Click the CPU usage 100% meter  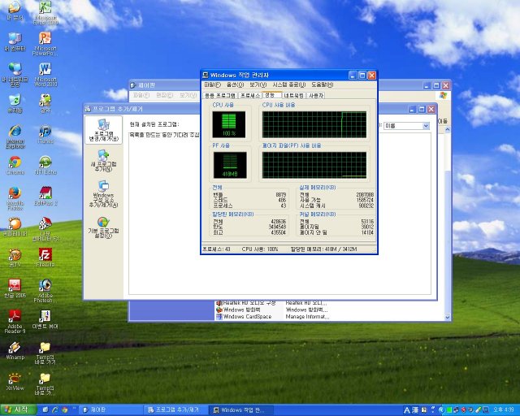coord(229,124)
